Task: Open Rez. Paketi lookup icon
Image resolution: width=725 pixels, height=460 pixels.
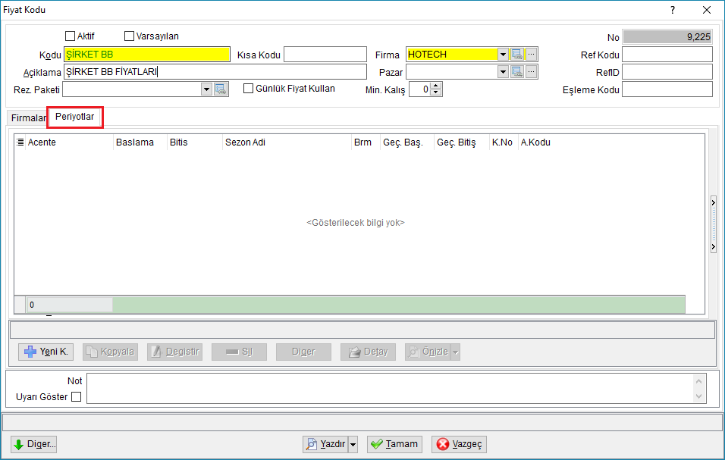Action: click(x=221, y=89)
